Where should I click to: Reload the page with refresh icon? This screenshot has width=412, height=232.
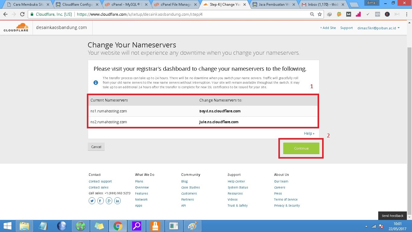22,14
